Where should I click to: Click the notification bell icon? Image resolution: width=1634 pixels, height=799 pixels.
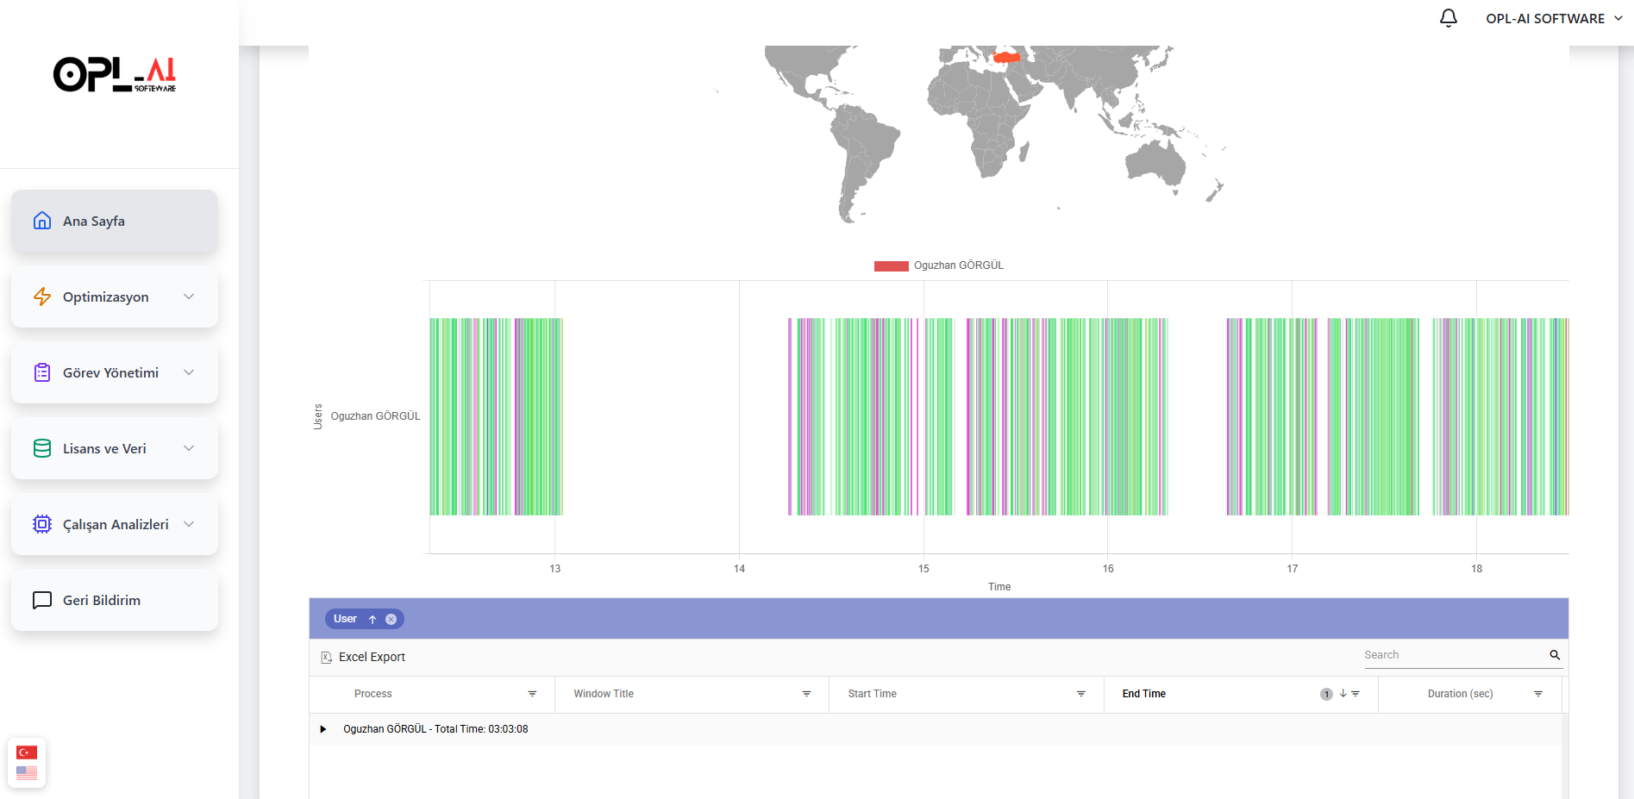pyautogui.click(x=1448, y=18)
